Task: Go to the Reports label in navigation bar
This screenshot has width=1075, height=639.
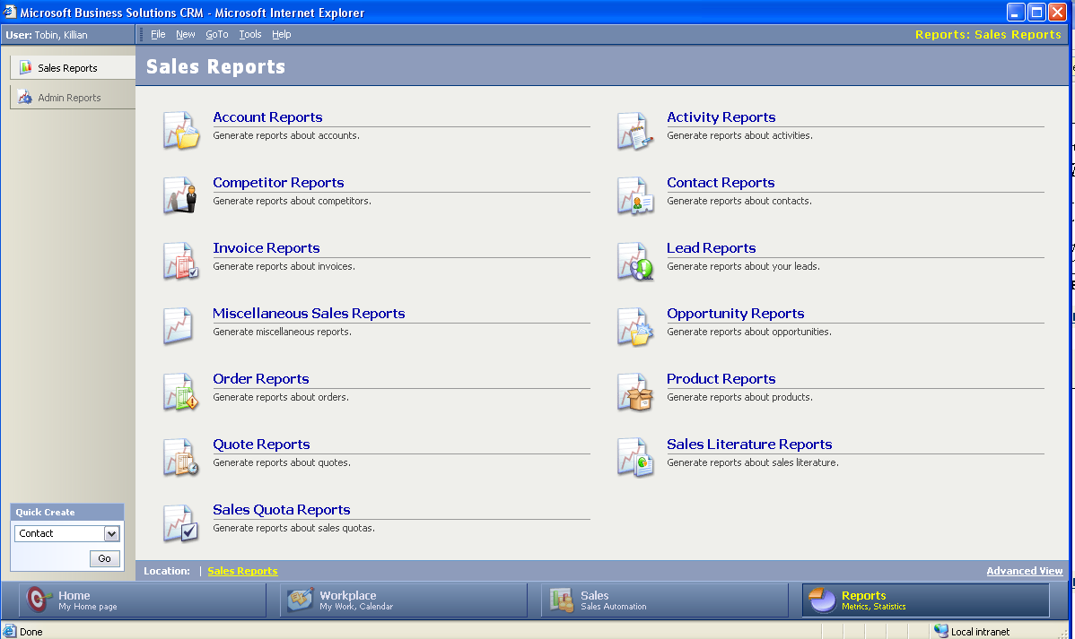Action: 864,596
